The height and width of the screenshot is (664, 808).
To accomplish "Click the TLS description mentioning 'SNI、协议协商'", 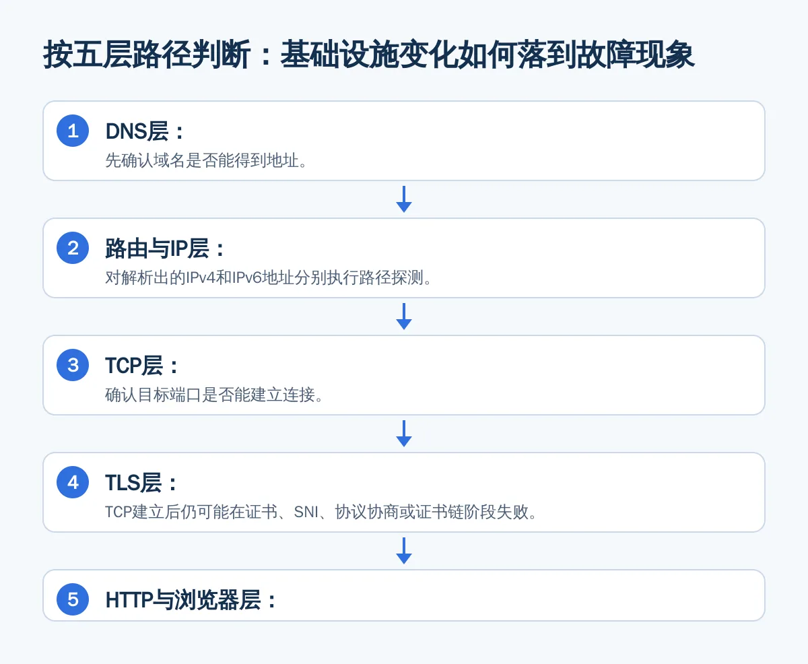I will (321, 512).
